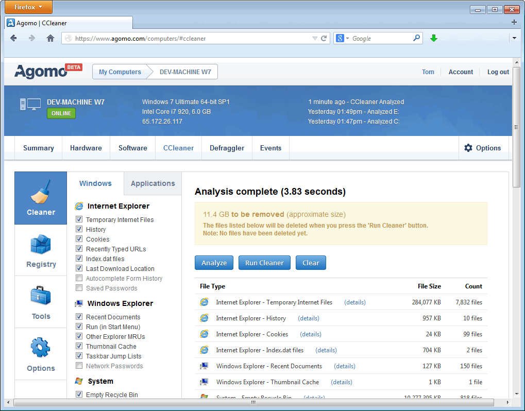Open the Account link

(x=461, y=72)
